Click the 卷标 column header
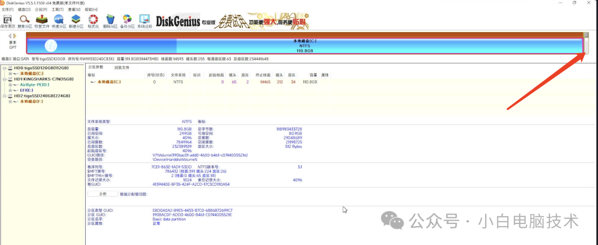Image resolution: width=598 pixels, height=245 pixels. tap(91, 75)
